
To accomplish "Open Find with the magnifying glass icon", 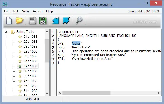I will (x=79, y=21).
